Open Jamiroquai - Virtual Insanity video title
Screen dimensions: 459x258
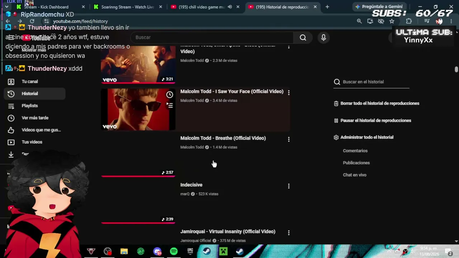[228, 231]
